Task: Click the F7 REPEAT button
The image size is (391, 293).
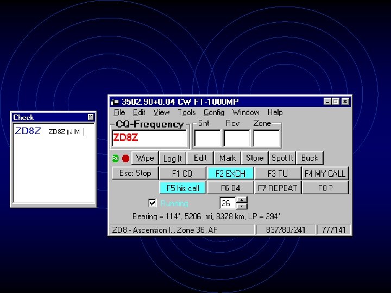Action: 278,188
